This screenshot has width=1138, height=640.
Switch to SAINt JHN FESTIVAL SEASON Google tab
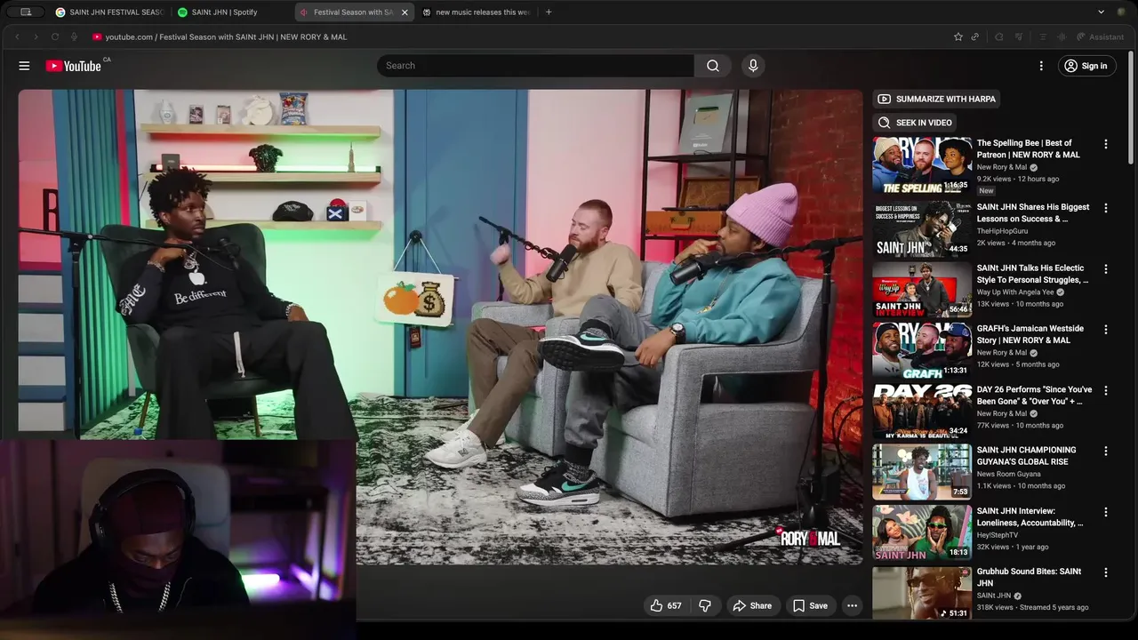pos(110,12)
